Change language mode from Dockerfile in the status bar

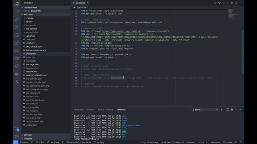(x=216, y=142)
